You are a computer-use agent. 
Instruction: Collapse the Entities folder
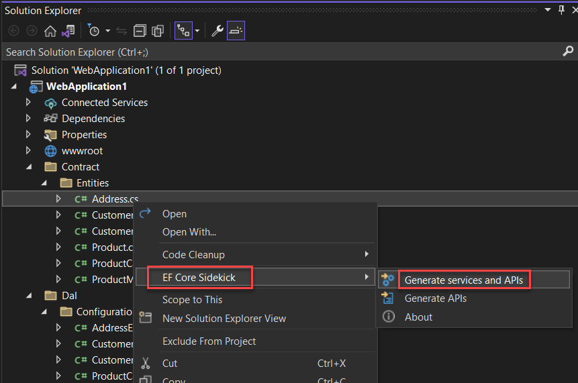tap(44, 183)
